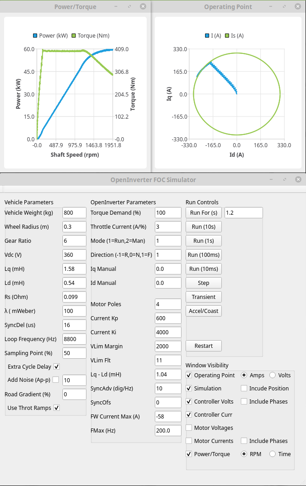Focus the Direction field
Image resolution: width=306 pixels, height=486 pixels.
(x=168, y=255)
